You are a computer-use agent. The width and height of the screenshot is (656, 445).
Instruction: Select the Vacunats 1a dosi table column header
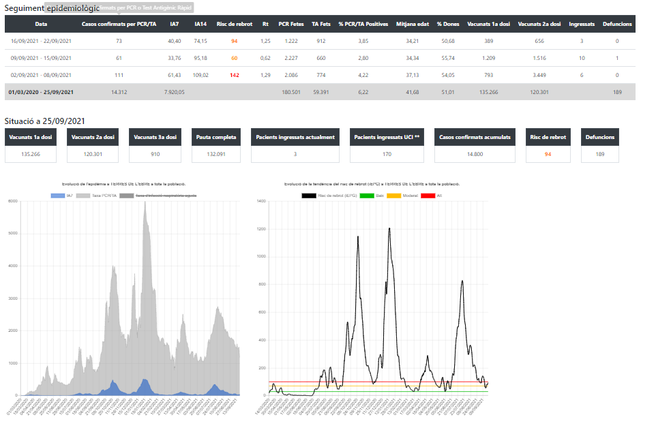(489, 25)
